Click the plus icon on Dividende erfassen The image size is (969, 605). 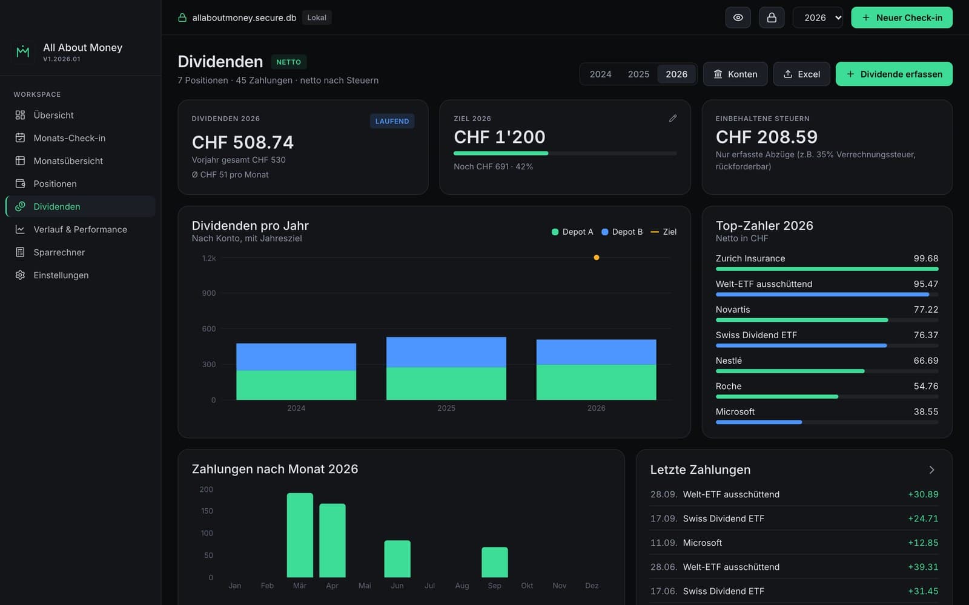850,74
